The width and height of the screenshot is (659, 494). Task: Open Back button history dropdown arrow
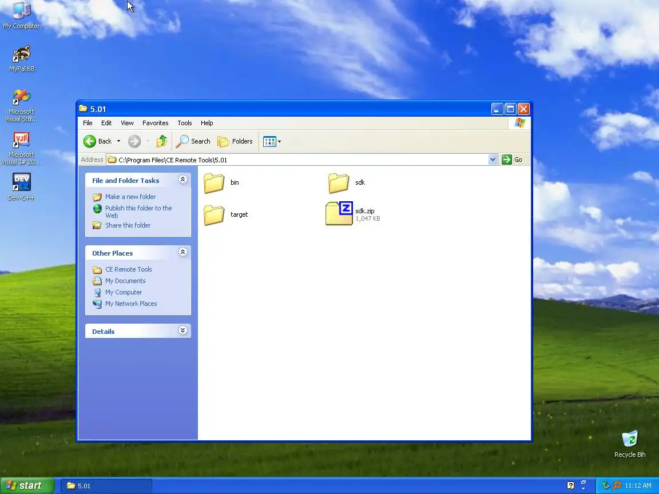(118, 142)
